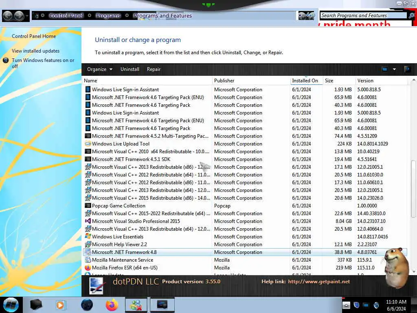Refresh the Programs and Features list
The height and width of the screenshot is (313, 417).
(x=310, y=16)
